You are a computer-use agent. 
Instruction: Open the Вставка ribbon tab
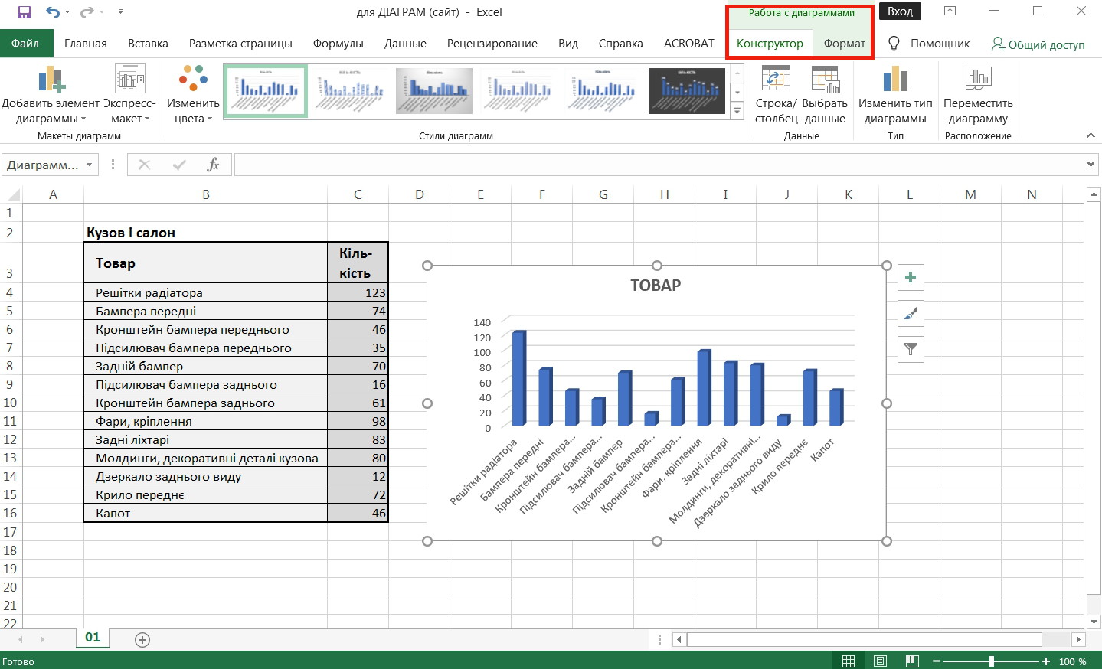pyautogui.click(x=148, y=44)
